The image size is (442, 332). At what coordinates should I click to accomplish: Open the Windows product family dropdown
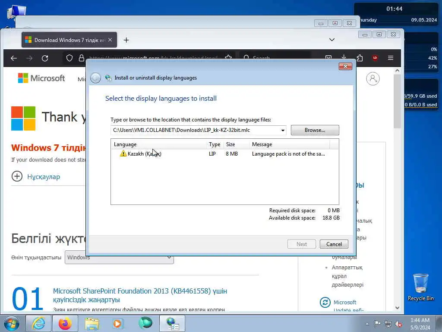click(x=119, y=257)
